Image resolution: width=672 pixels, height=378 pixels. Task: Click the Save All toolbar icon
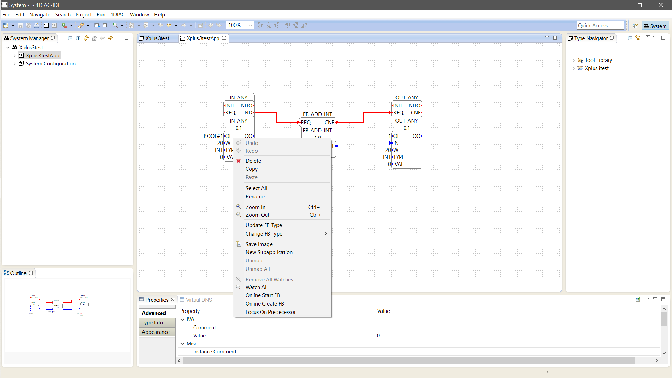click(28, 25)
